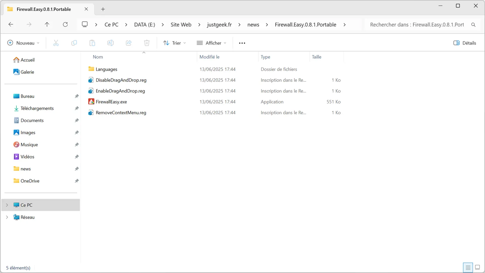Click the Paste clipboard icon

click(x=92, y=43)
